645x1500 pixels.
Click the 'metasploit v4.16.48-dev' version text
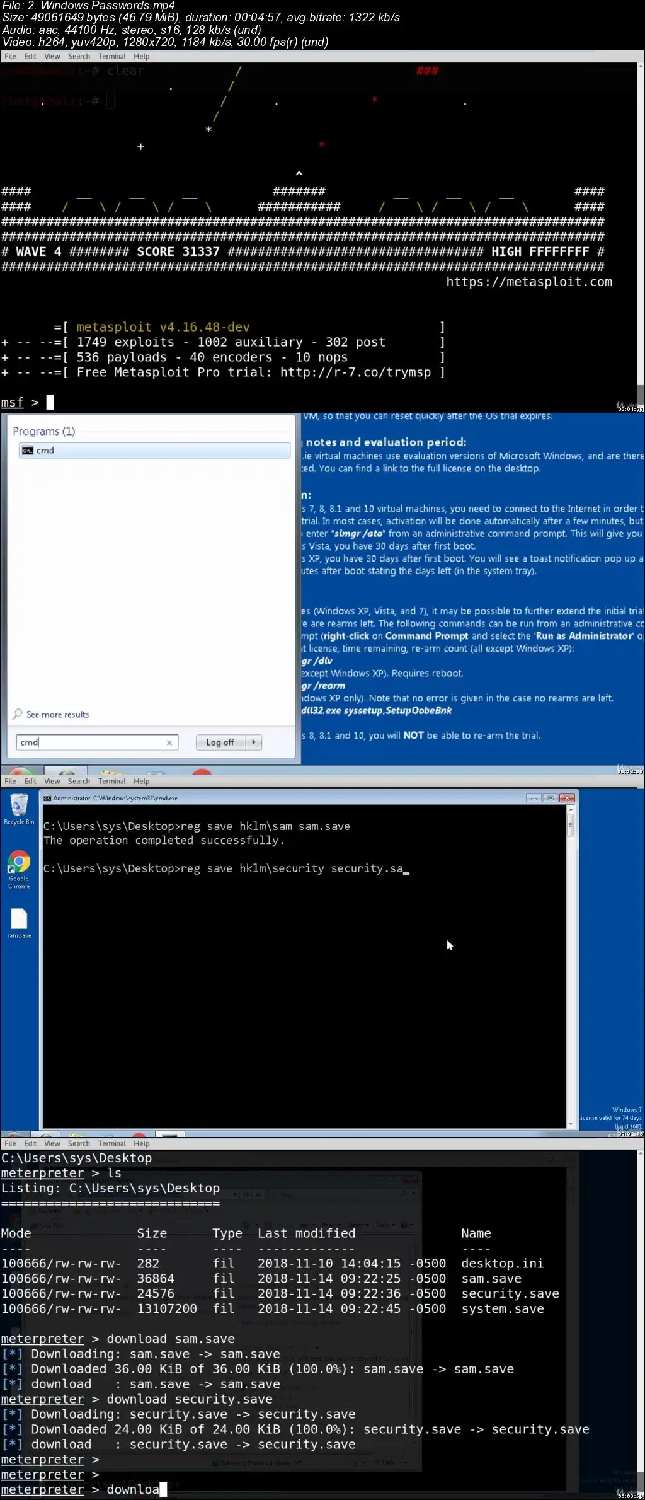click(x=163, y=327)
